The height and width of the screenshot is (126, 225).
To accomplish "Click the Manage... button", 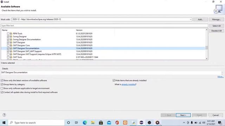I will [x=217, y=20].
